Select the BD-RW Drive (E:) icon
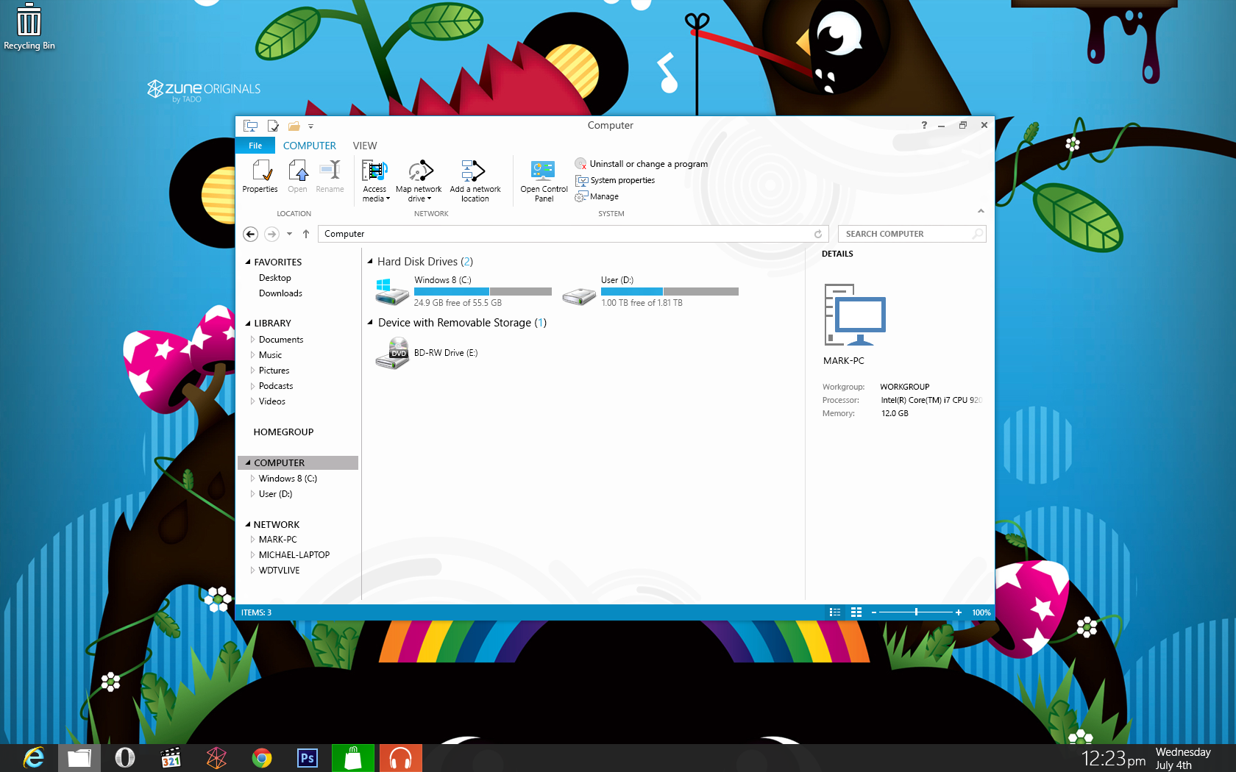Image resolution: width=1236 pixels, height=772 pixels. (391, 353)
